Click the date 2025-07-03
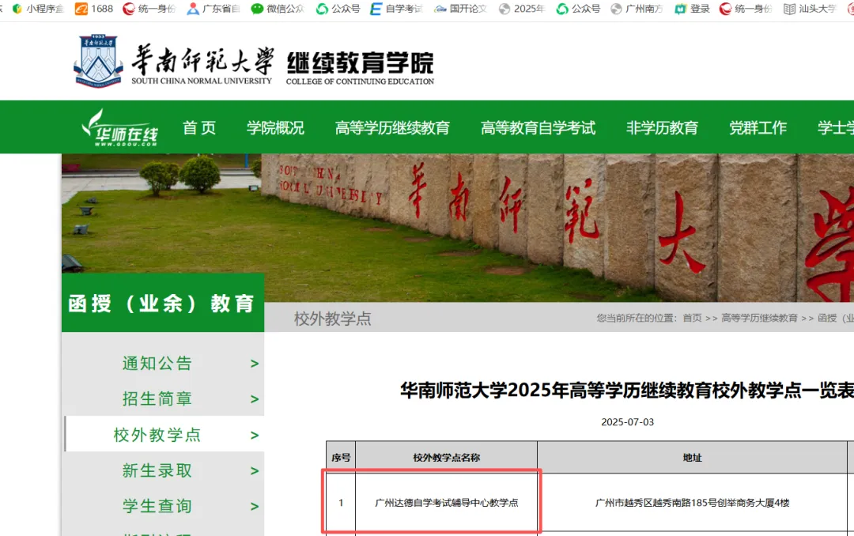 (x=627, y=422)
